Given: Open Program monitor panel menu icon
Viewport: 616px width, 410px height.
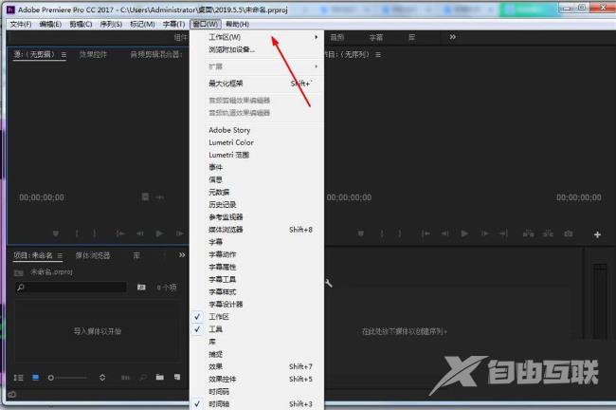Looking at the screenshot, I should coord(378,55).
